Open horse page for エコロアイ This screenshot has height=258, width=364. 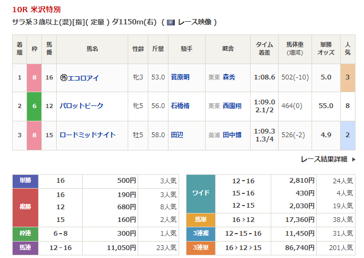click(x=83, y=77)
